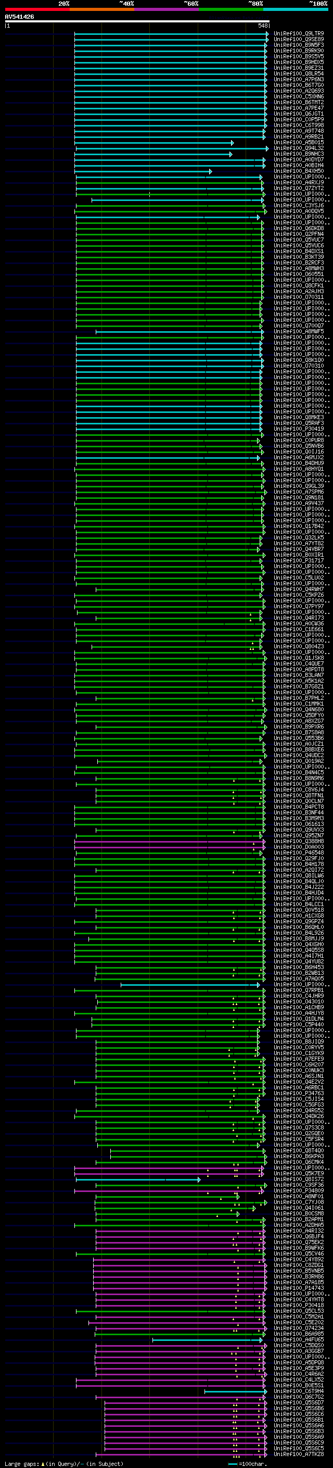This screenshot has height=1468, width=333.
Task: Select hit label UniRef100_B7PHL2
Action: pos(298,698)
